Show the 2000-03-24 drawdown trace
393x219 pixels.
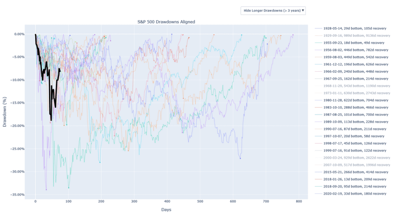pyautogui.click(x=353, y=158)
